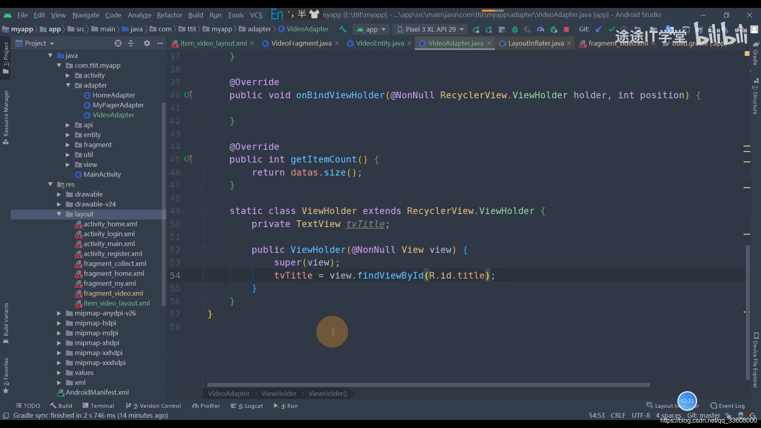Open the VCS menu
This screenshot has width=761, height=428.
point(256,15)
